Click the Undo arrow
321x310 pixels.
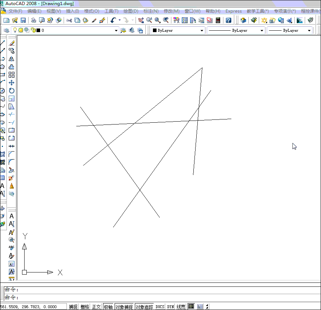tap(113, 20)
